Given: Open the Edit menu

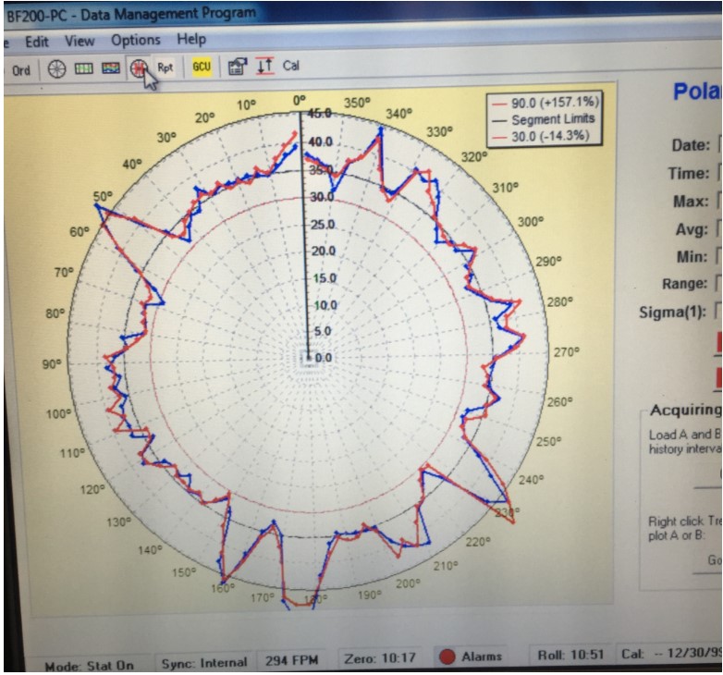Looking at the screenshot, I should pyautogui.click(x=37, y=42).
